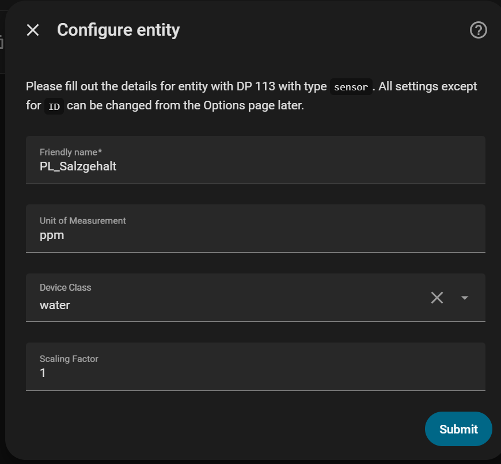501x464 pixels.
Task: Close the Configure entity dialog
Action: pos(33,30)
